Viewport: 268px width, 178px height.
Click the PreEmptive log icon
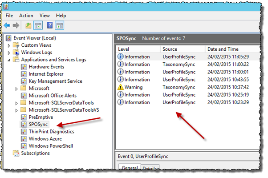pyautogui.click(x=24, y=117)
